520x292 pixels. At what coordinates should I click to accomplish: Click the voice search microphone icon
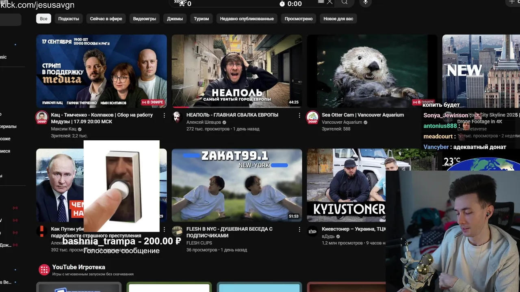(366, 2)
